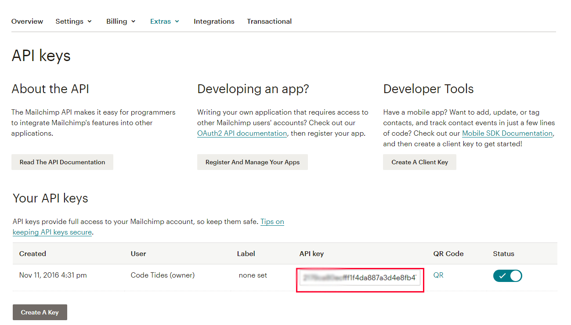This screenshot has width=571, height=325.
Task: Click the QR Code column header
Action: click(x=448, y=253)
